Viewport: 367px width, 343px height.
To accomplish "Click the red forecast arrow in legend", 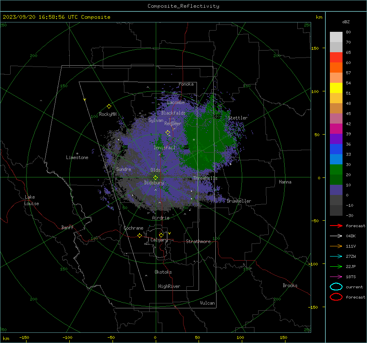I will click(x=336, y=226).
